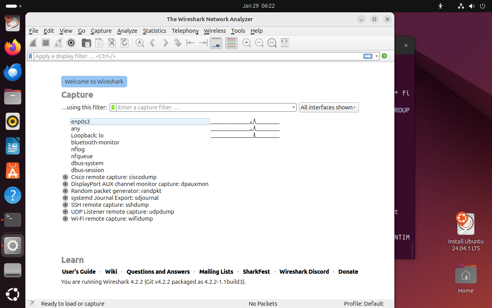Select the dbus-system interface
This screenshot has width=492, height=308.
pos(140,163)
